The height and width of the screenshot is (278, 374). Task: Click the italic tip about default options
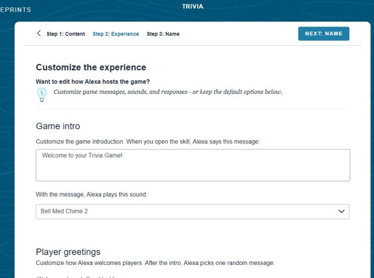click(168, 92)
